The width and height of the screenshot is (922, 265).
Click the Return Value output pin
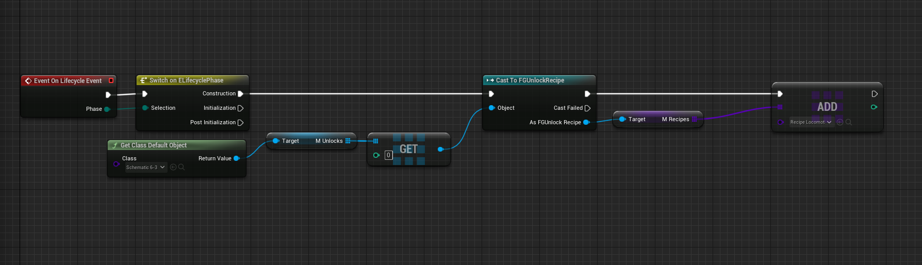coord(237,158)
